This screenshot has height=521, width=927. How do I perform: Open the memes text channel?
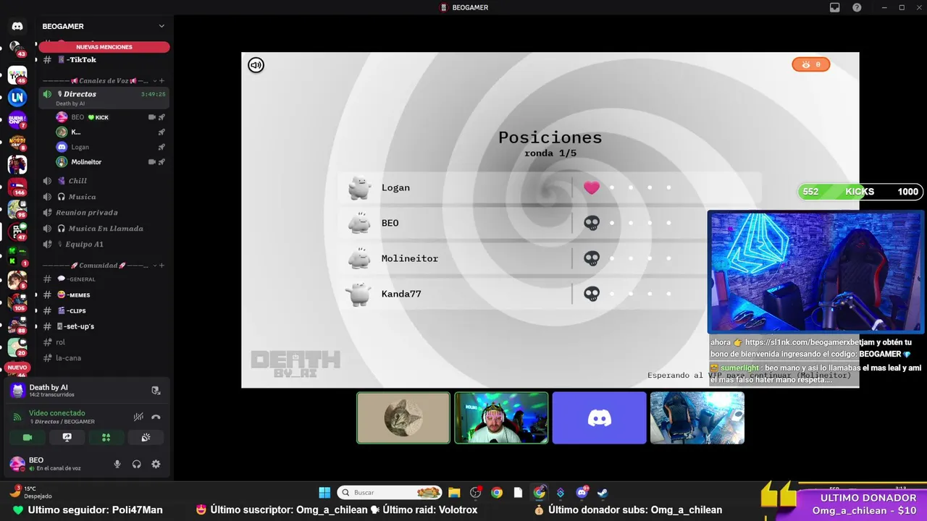104,295
